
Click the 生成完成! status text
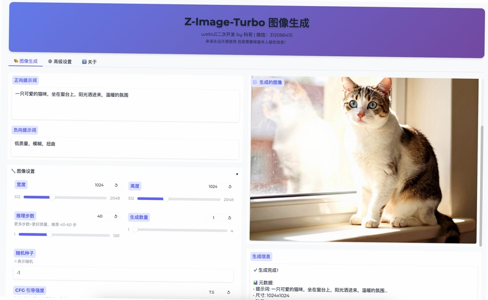pyautogui.click(x=266, y=270)
